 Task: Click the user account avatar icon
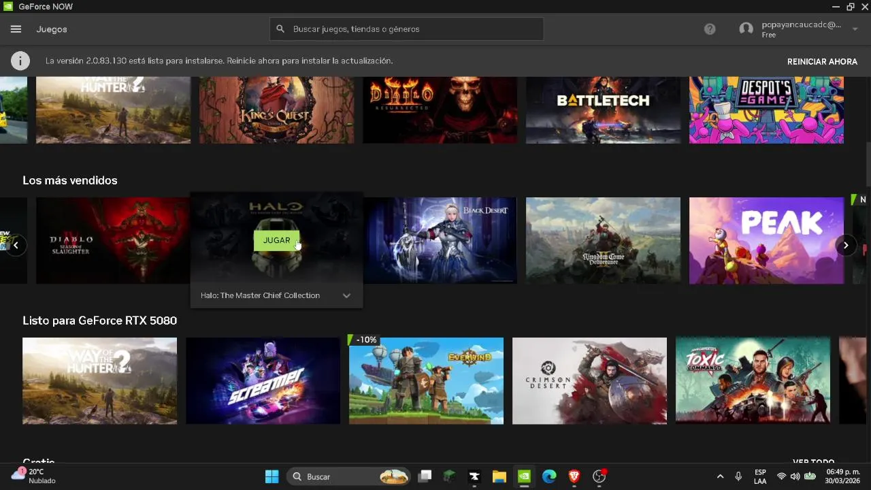click(x=746, y=29)
